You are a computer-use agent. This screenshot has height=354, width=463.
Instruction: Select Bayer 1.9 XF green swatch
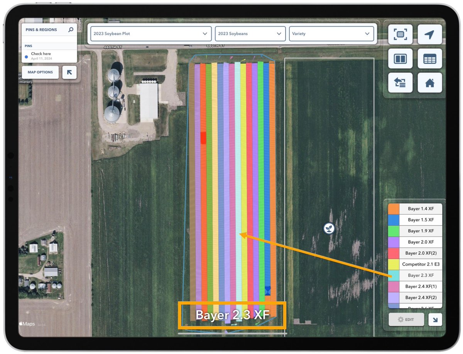[394, 231]
